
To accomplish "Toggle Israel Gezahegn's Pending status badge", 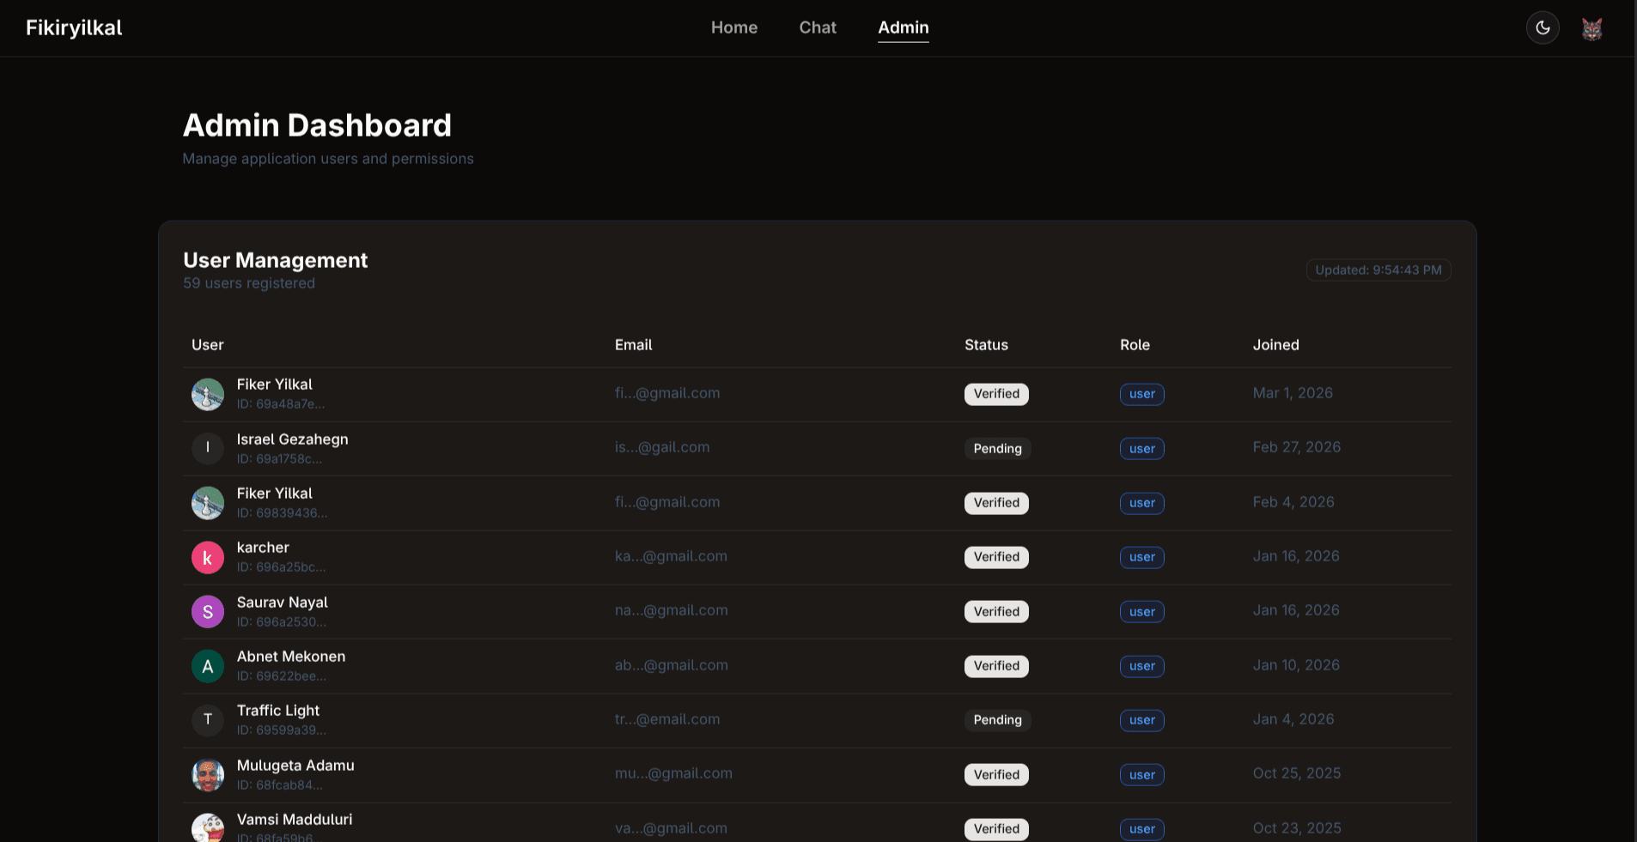I will (x=996, y=448).
